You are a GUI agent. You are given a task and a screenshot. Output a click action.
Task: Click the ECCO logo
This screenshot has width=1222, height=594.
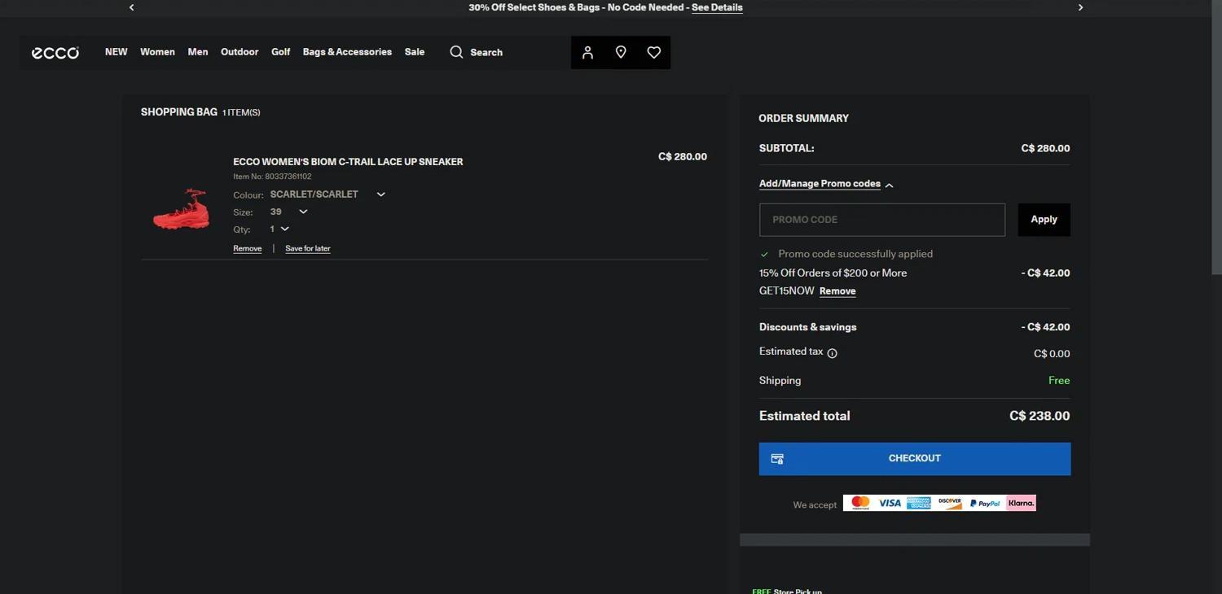pos(55,52)
